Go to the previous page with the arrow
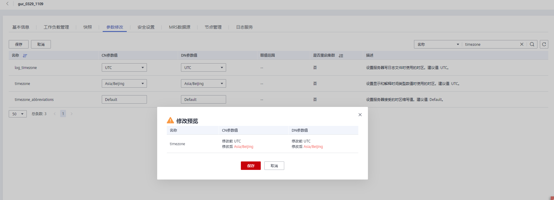 [54, 114]
